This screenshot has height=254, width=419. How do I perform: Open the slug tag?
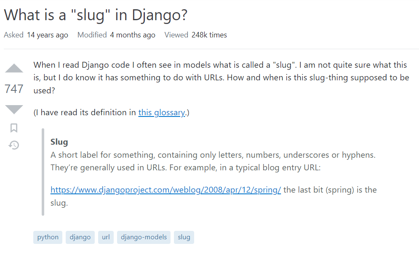click(184, 237)
